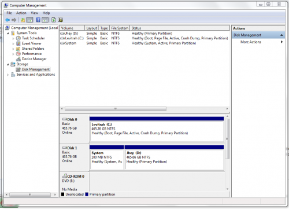Click the System volume list icon
Viewport: 289px width, 209px height.
62,43
